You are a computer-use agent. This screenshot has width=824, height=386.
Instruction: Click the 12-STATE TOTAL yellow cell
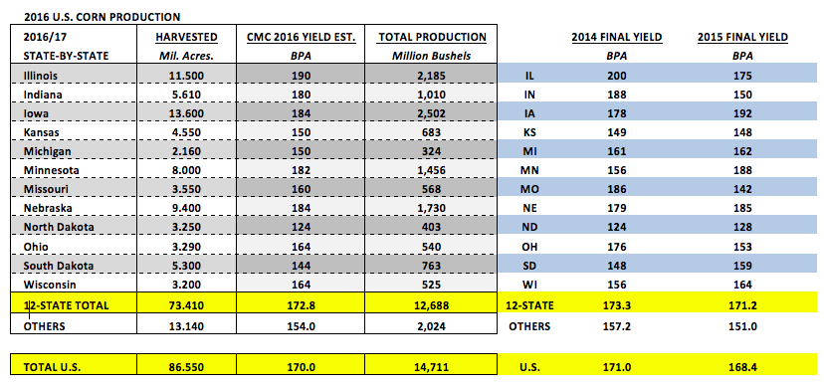(74, 304)
